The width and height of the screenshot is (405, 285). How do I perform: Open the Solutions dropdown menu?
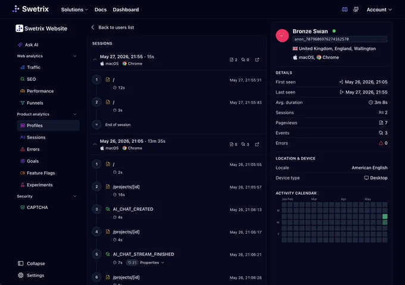74,10
